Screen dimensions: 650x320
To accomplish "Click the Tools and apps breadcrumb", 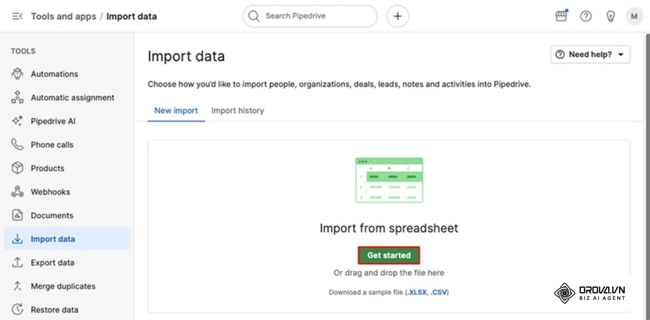I will 63,16.
